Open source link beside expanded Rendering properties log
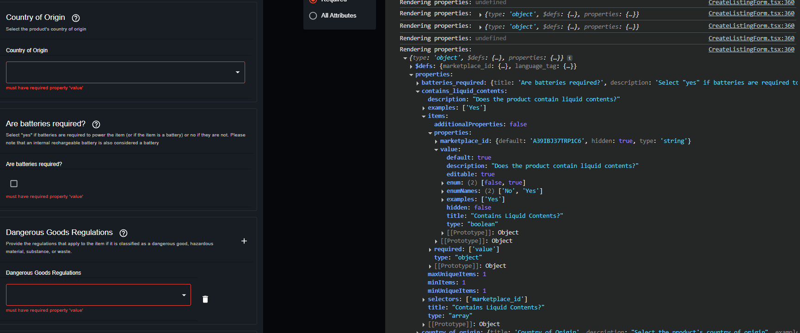Screen dimensions: 800x333 point(751,49)
